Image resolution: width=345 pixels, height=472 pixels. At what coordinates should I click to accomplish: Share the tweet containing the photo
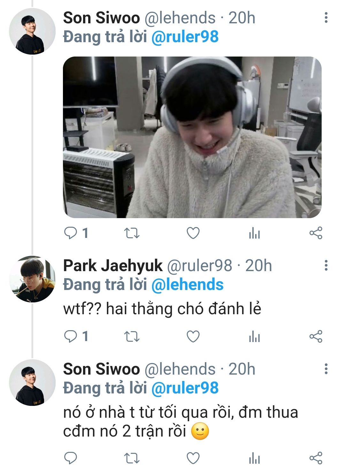(x=316, y=233)
